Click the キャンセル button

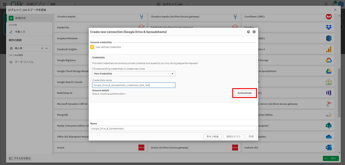tap(213, 137)
